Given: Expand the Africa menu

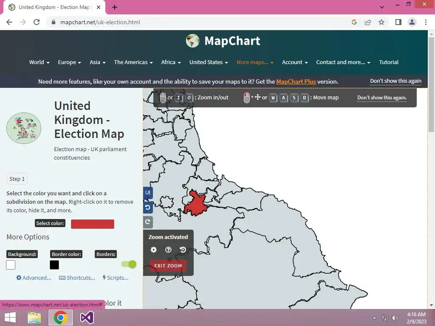Looking at the screenshot, I should (x=171, y=62).
